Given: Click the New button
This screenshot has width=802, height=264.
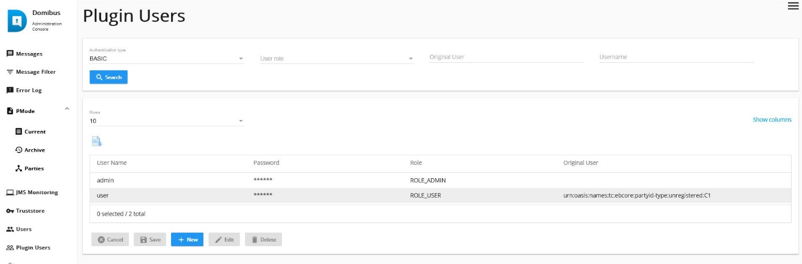Looking at the screenshot, I should point(187,239).
